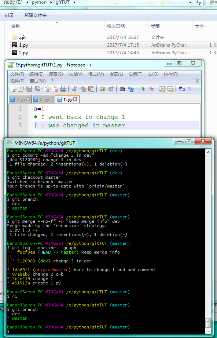Screen dimensions: 217x338
Task: Open the 编辑(E) menu
Action: pos(36,74)
